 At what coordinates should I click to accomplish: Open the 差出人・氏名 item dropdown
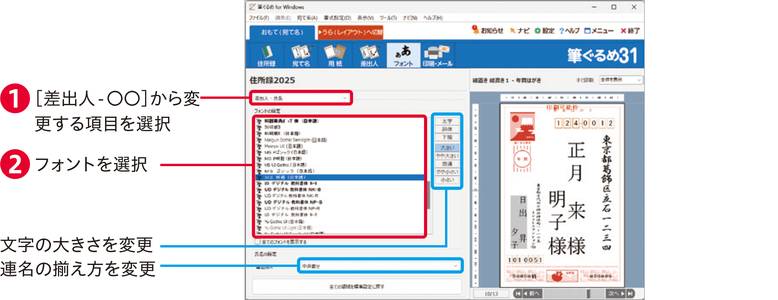[x=300, y=98]
